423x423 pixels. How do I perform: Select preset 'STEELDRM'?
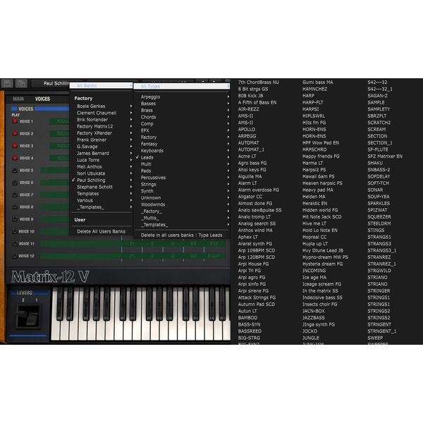tap(379, 223)
